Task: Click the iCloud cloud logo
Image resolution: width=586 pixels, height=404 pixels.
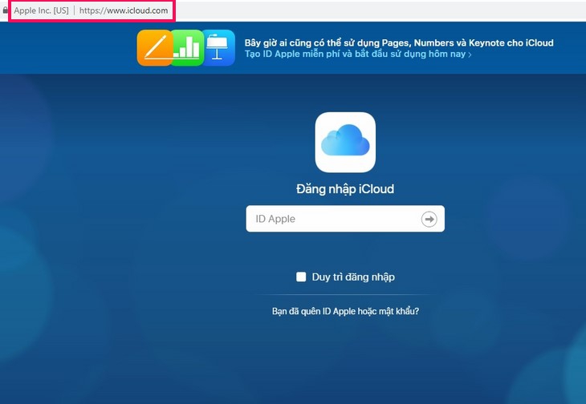Action: click(x=345, y=142)
